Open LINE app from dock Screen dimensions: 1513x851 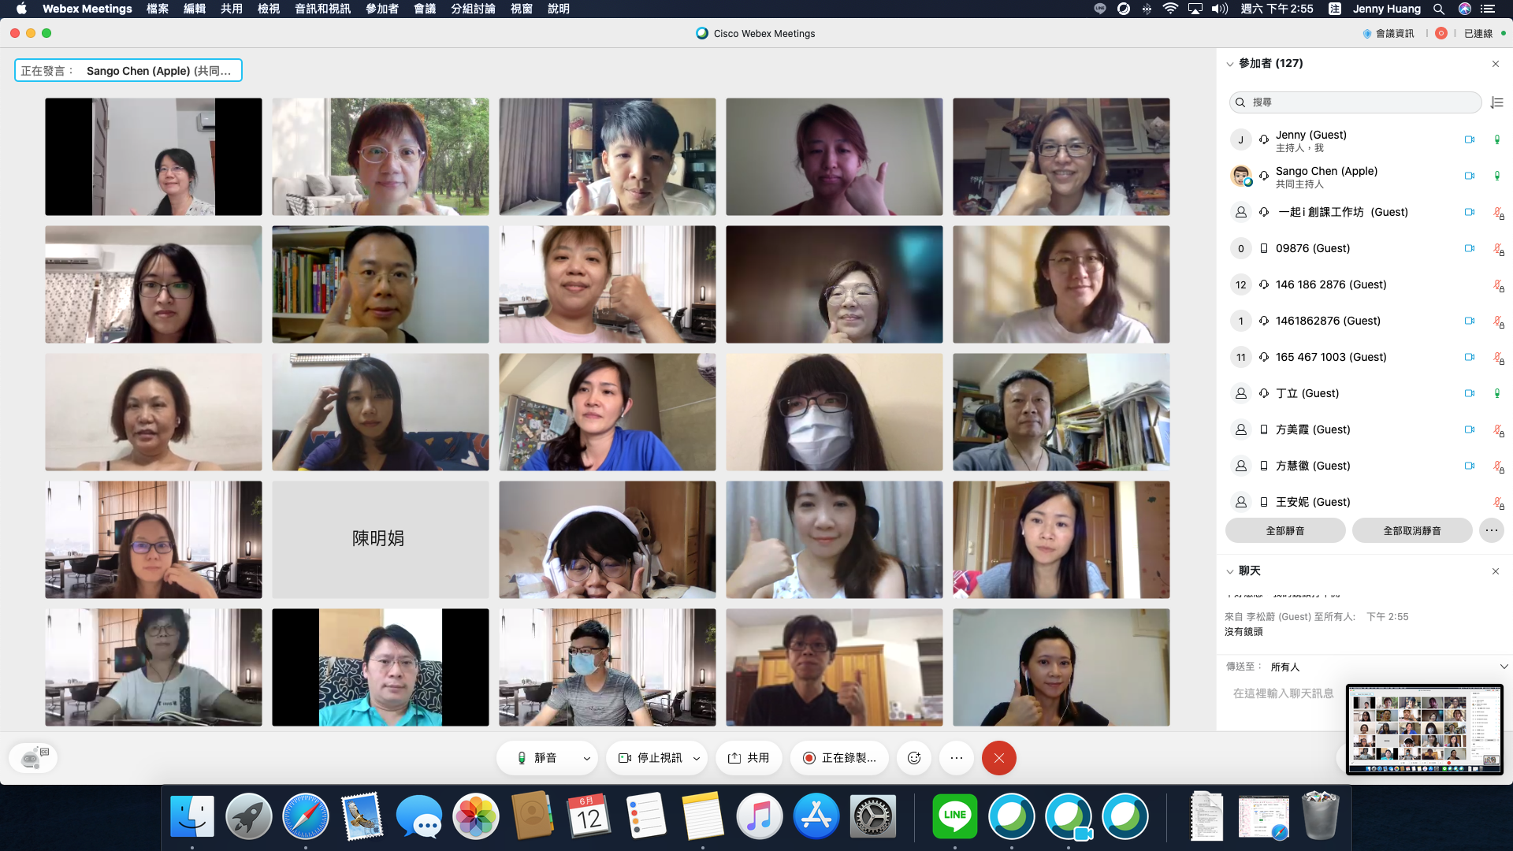954,816
